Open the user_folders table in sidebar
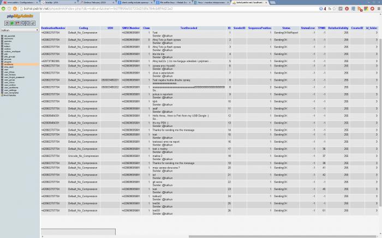The height and width of the screenshot is (238, 382). (10, 75)
